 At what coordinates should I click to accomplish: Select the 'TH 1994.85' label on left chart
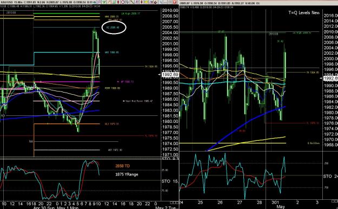151,67
